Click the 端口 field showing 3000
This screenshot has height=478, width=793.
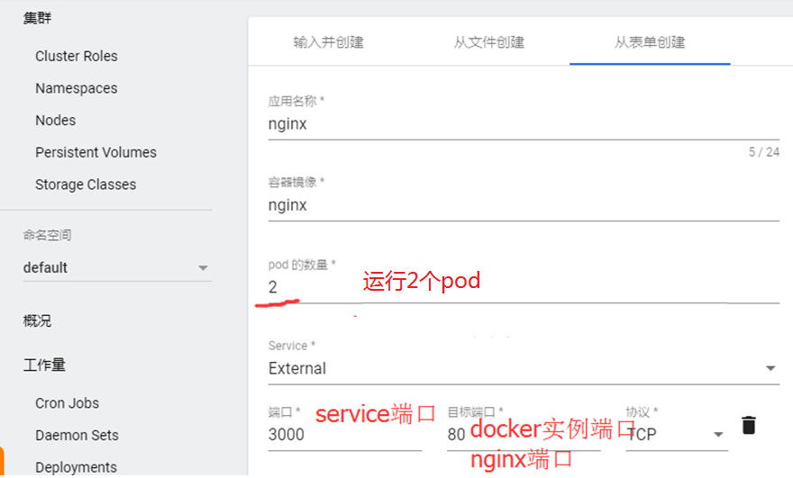coord(345,434)
